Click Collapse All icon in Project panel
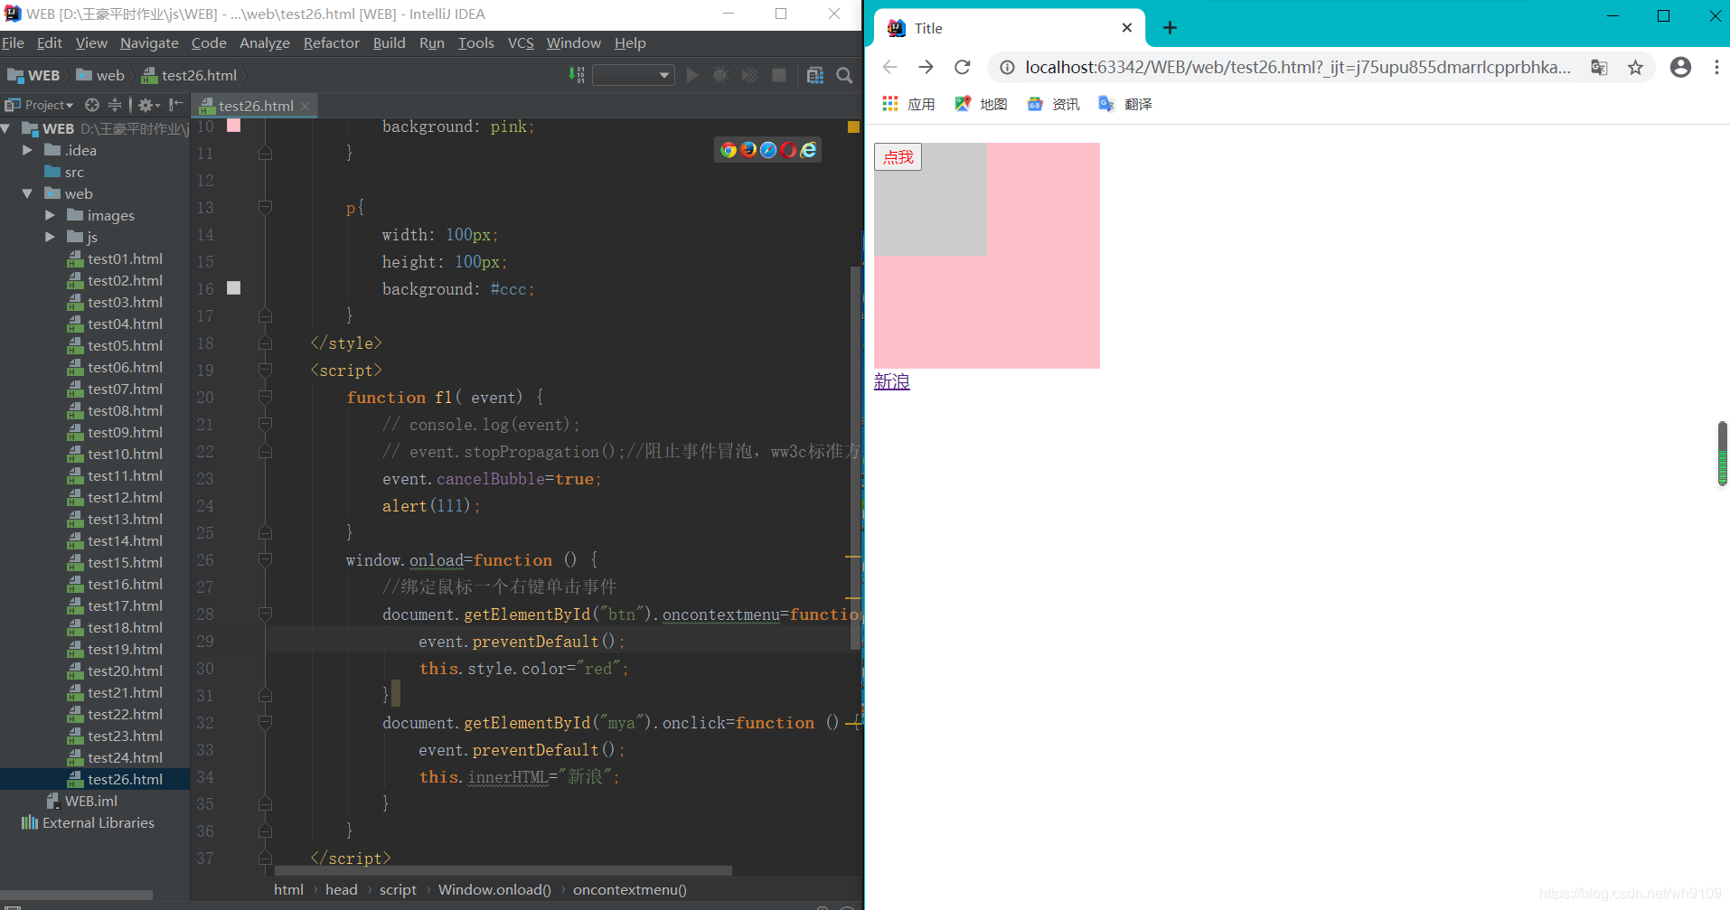Image resolution: width=1730 pixels, height=910 pixels. pos(115,105)
